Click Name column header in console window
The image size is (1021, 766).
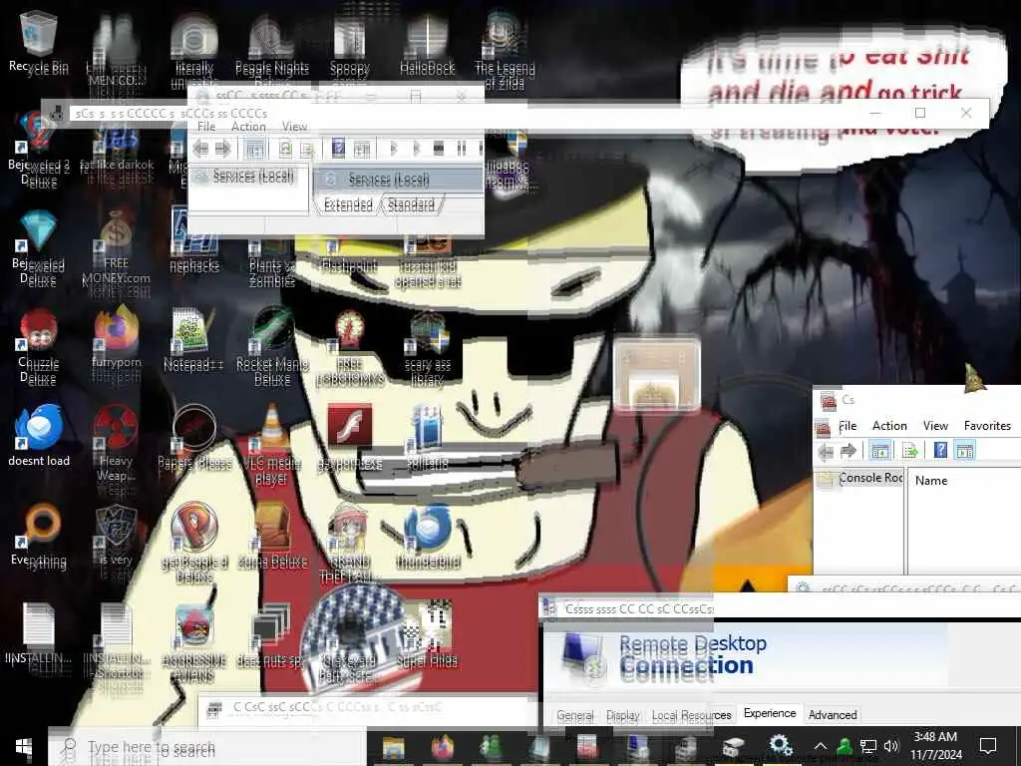click(931, 481)
